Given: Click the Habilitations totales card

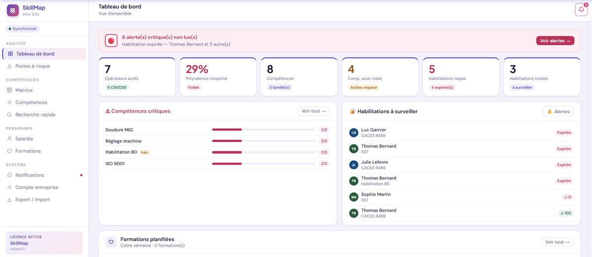Looking at the screenshot, I should tap(542, 77).
